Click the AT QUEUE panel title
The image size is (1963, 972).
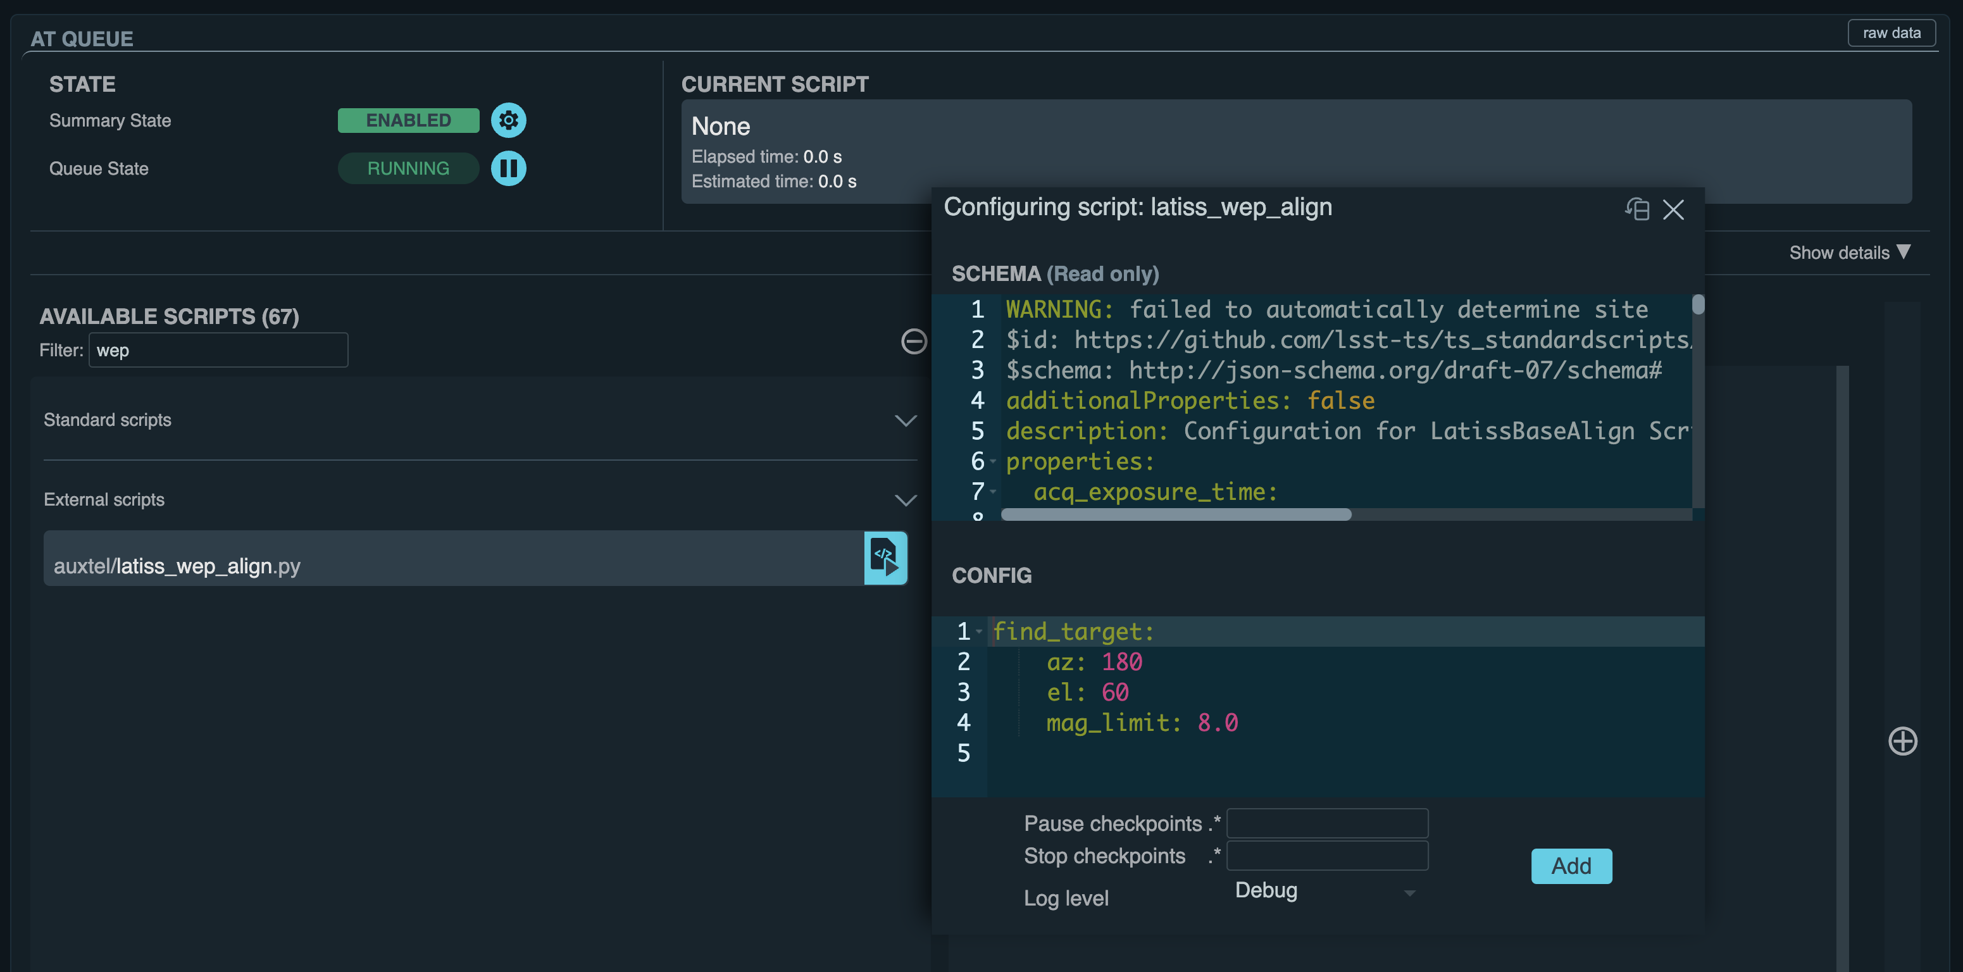click(x=82, y=39)
